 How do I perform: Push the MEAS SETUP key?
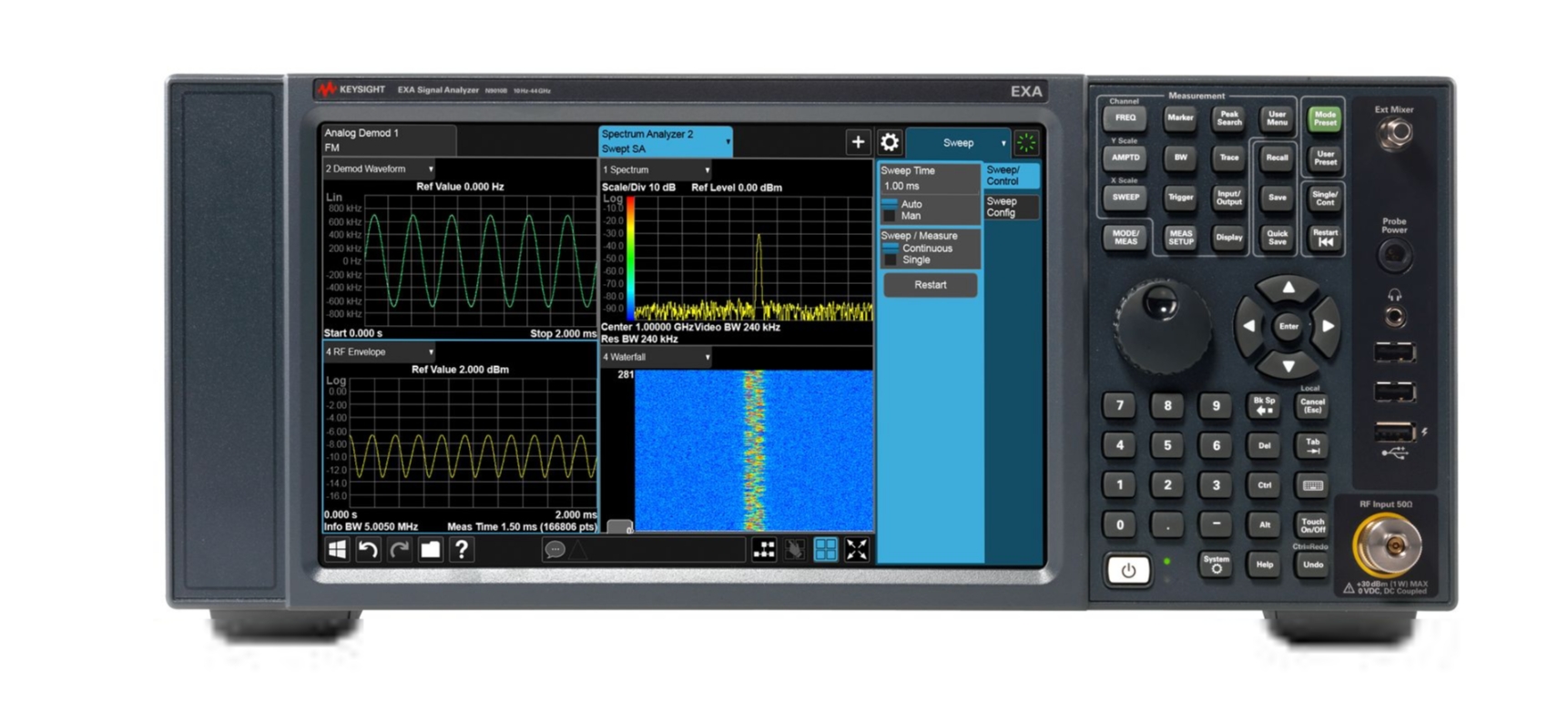pos(1180,237)
